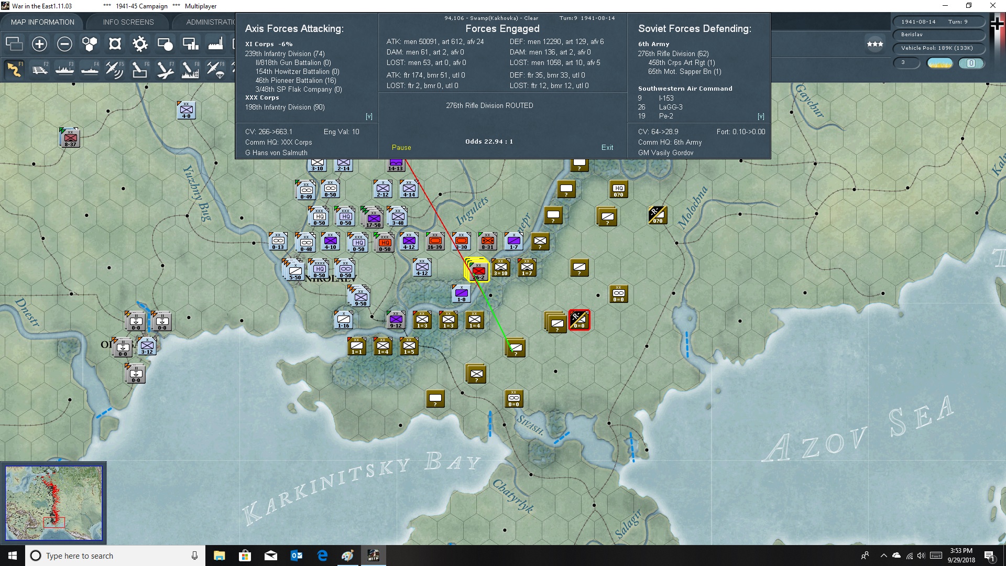Open the MAP INFORMATION tab
Screen dimensions: 1006x566
click(42, 22)
